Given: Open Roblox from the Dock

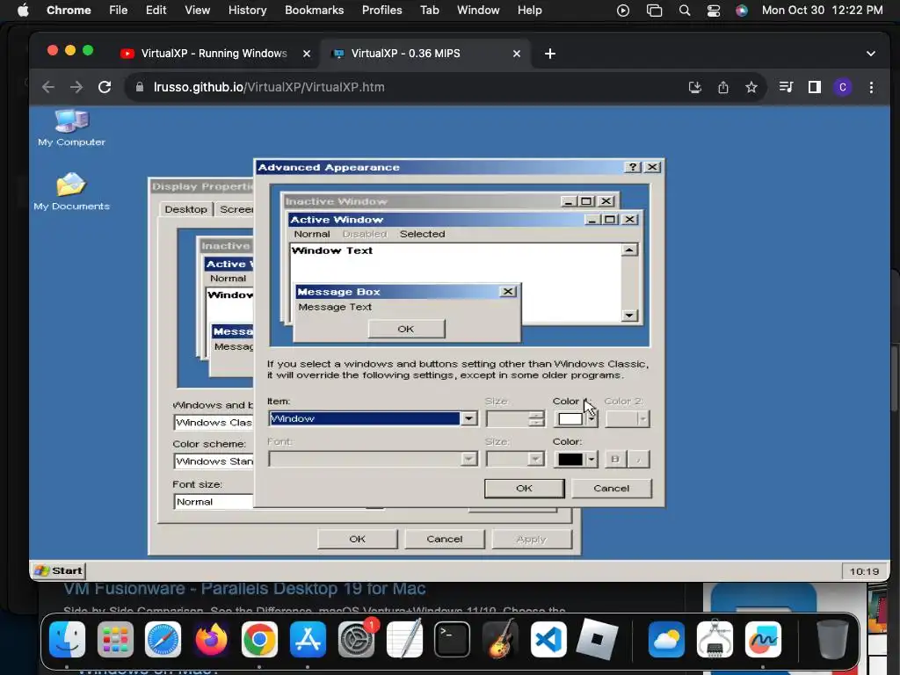Looking at the screenshot, I should [x=597, y=639].
